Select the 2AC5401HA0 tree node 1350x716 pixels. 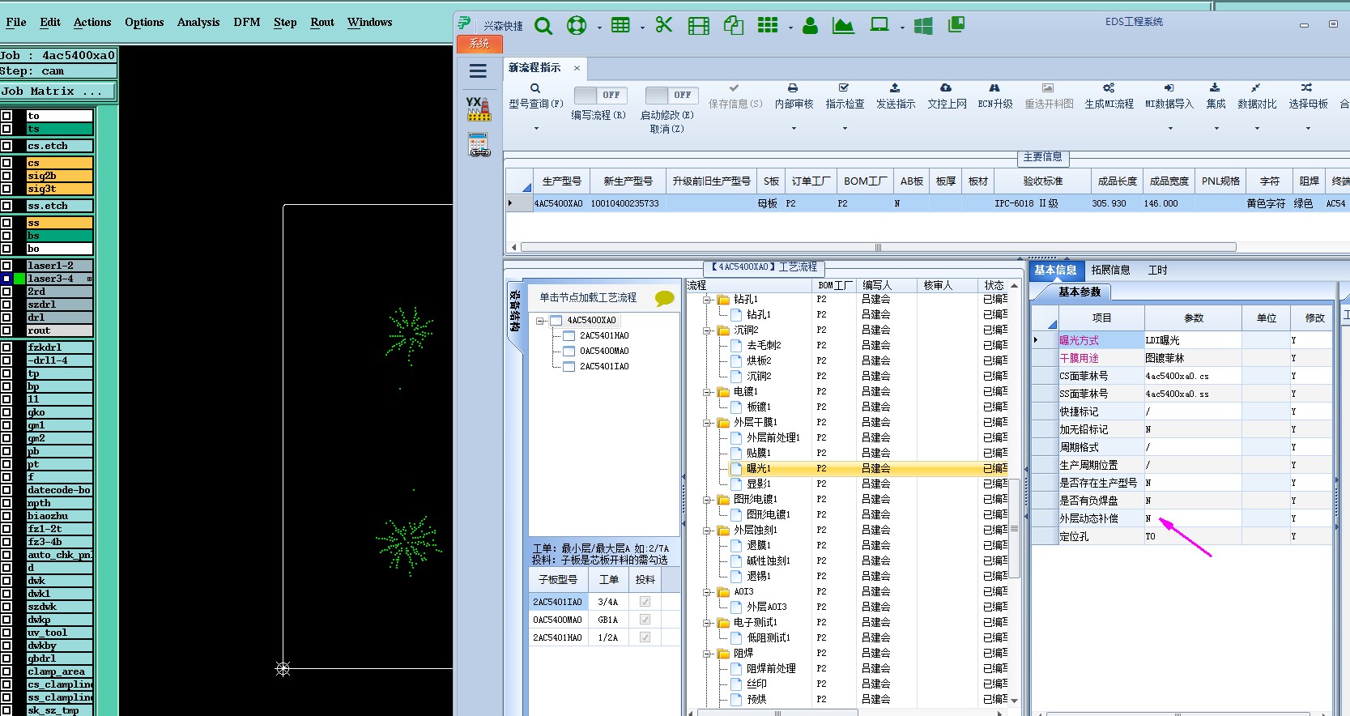[604, 335]
